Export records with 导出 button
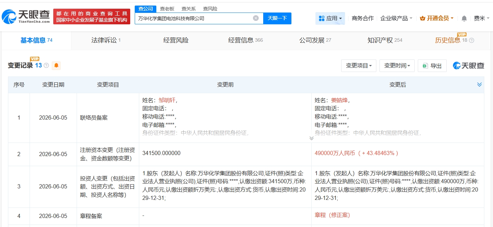 coord(432,65)
